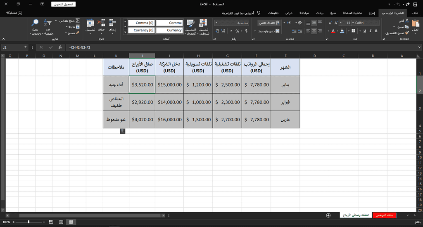Click the Format Painter brush icon

[407, 33]
